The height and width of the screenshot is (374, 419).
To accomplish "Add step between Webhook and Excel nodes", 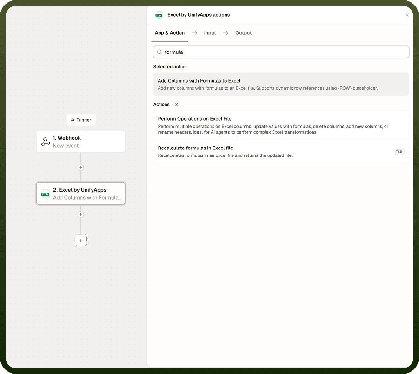I will (x=81, y=168).
